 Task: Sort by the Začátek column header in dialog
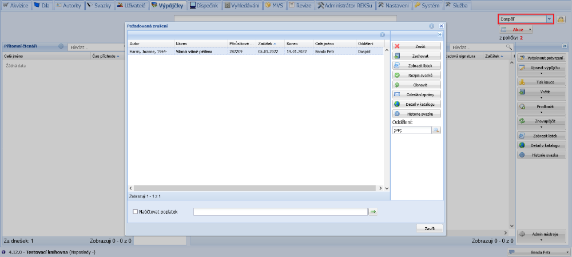tap(267, 44)
